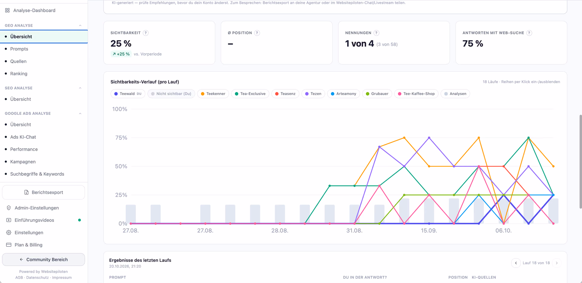Open the Prompts menu item
The height and width of the screenshot is (283, 582).
tap(44, 49)
